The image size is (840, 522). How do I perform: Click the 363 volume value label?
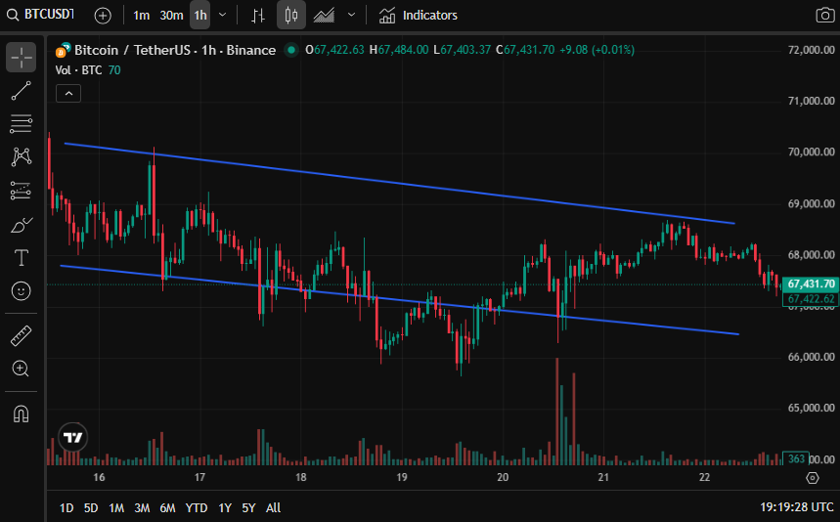796,458
